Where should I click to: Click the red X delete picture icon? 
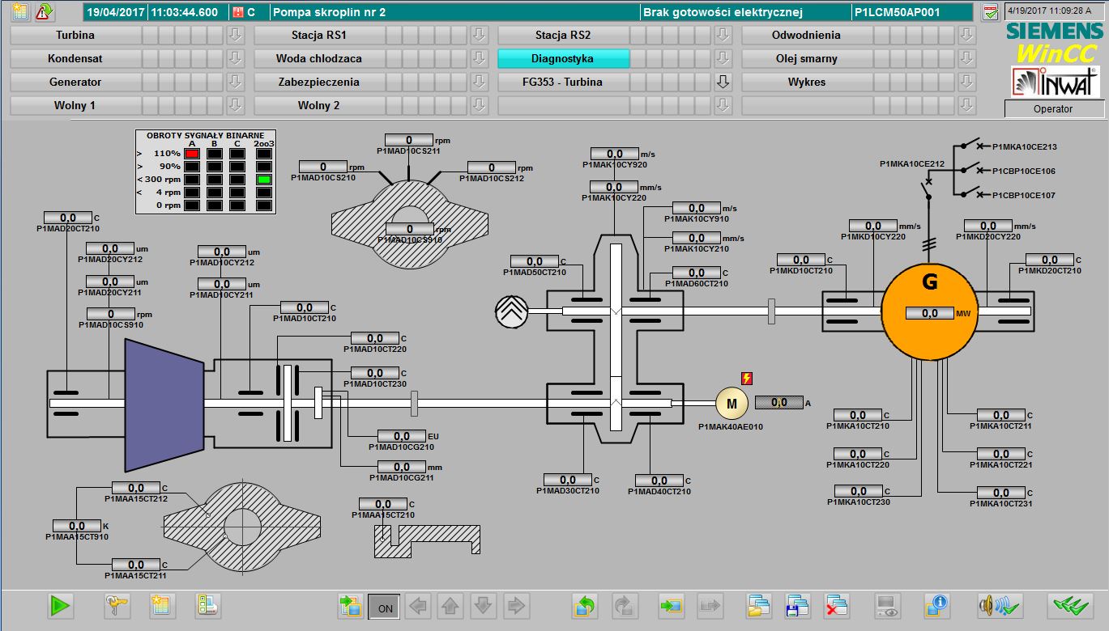pyautogui.click(x=836, y=605)
